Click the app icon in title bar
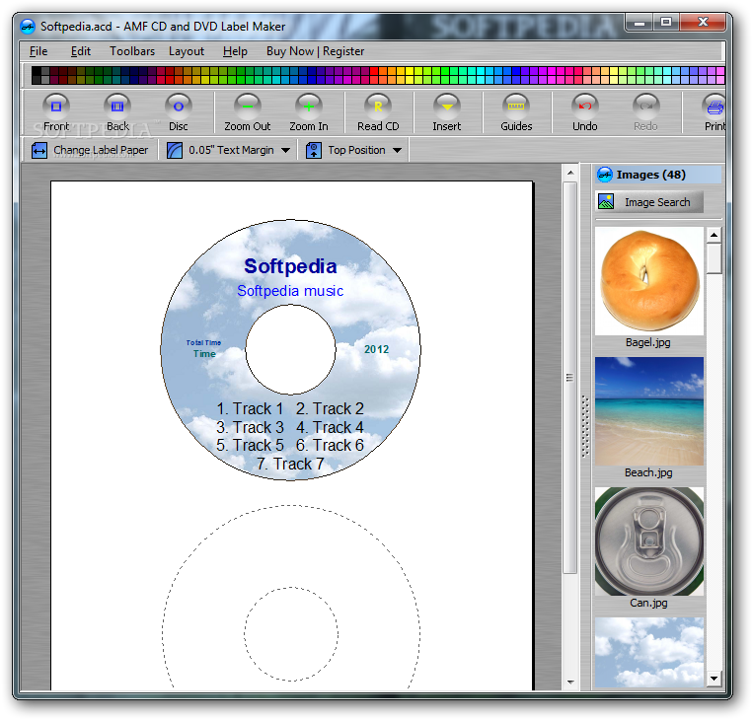753x720 pixels. [28, 27]
